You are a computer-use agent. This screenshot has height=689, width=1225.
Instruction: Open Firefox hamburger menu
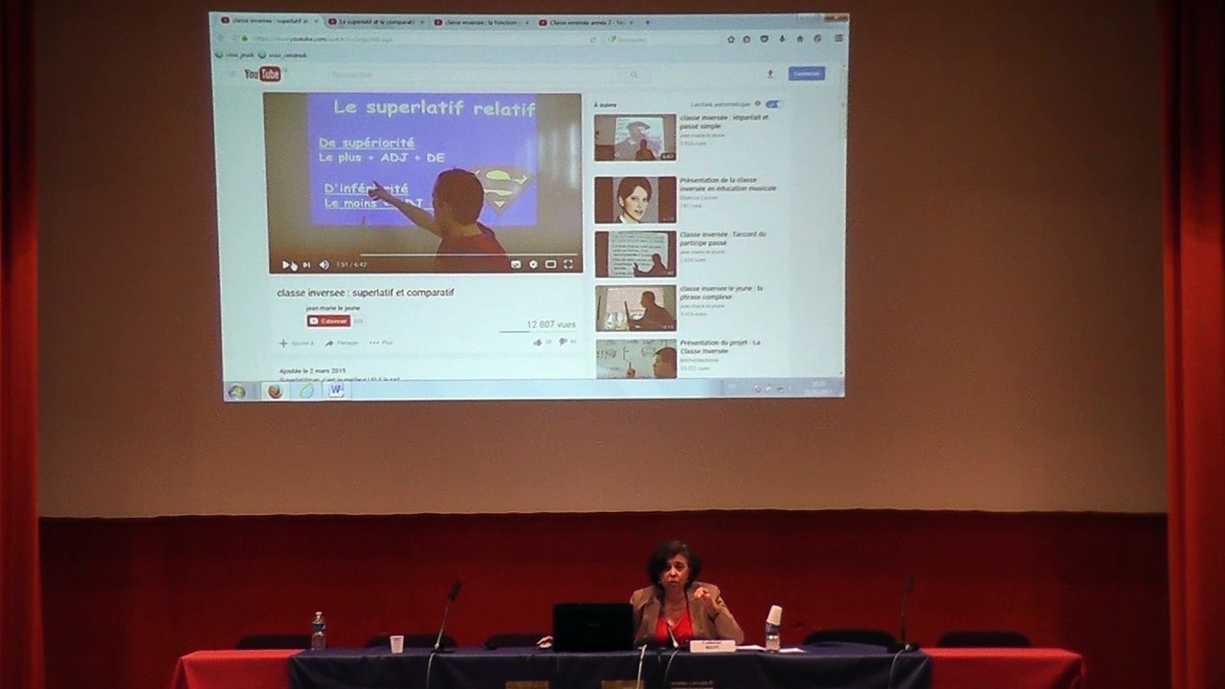837,38
